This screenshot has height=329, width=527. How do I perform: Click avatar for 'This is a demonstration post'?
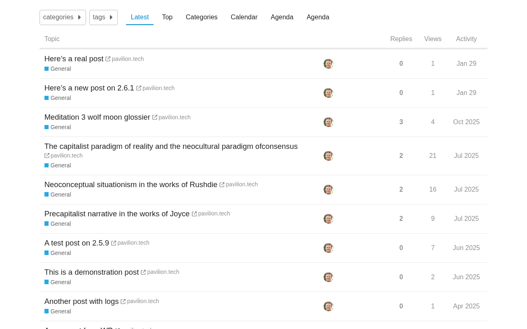pyautogui.click(x=328, y=277)
